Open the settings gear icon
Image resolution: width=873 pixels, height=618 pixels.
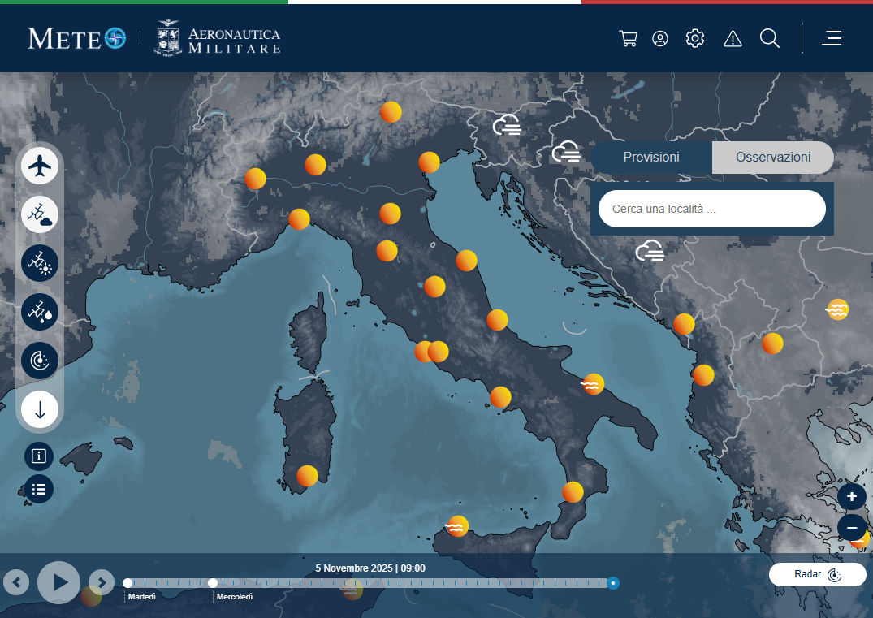(695, 39)
